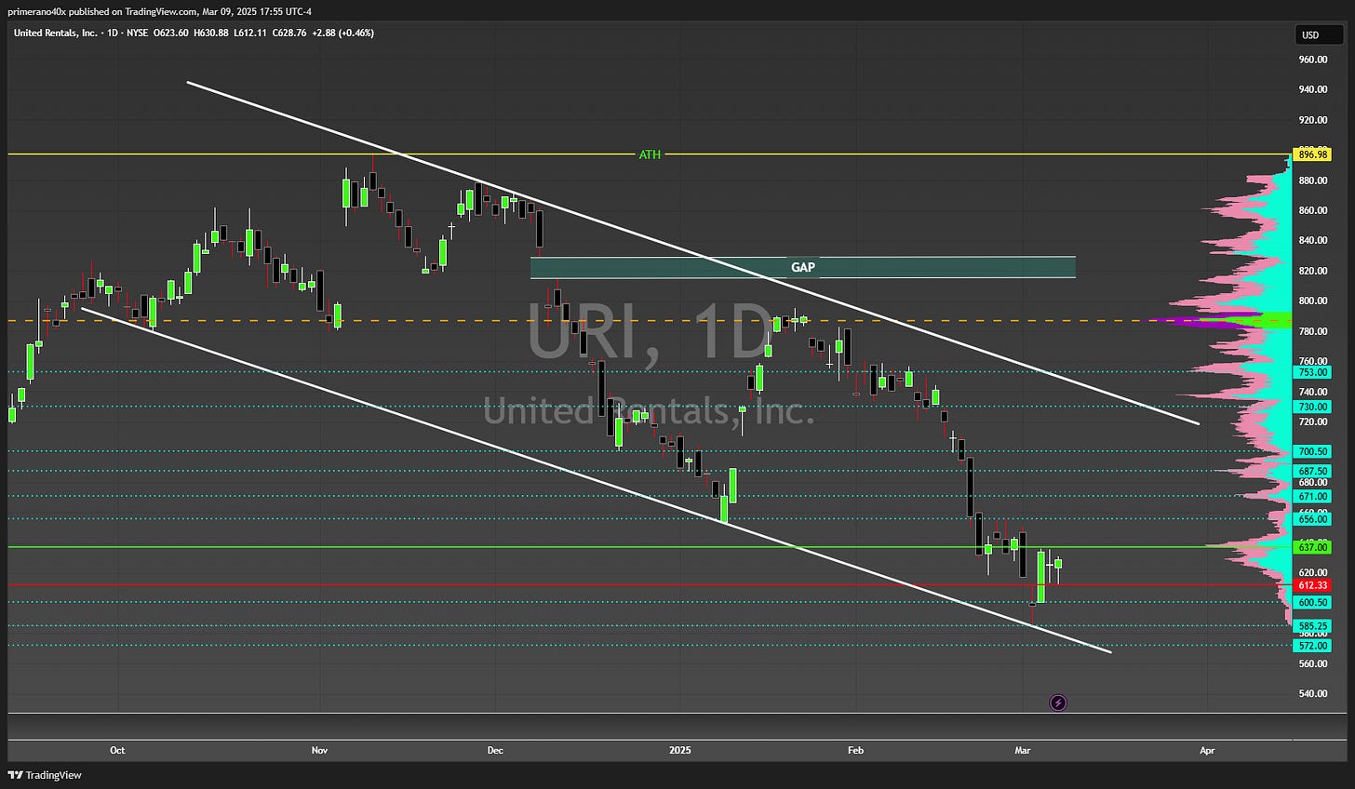The image size is (1355, 789).
Task: Click the 753.00 price level tag
Action: point(1312,372)
